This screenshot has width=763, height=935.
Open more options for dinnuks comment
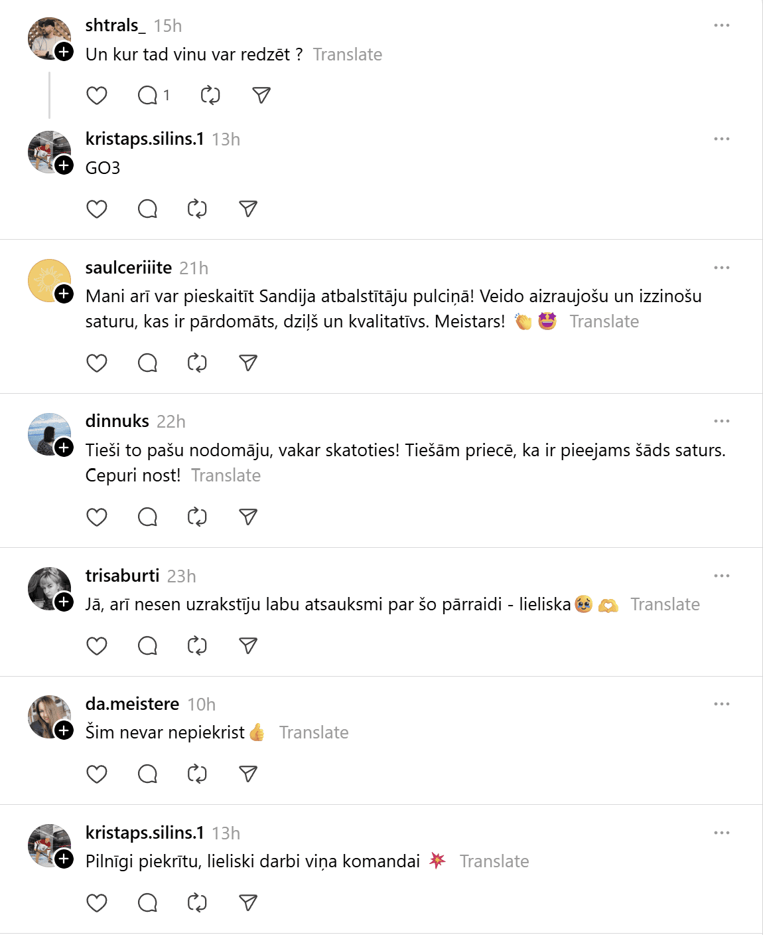(722, 421)
